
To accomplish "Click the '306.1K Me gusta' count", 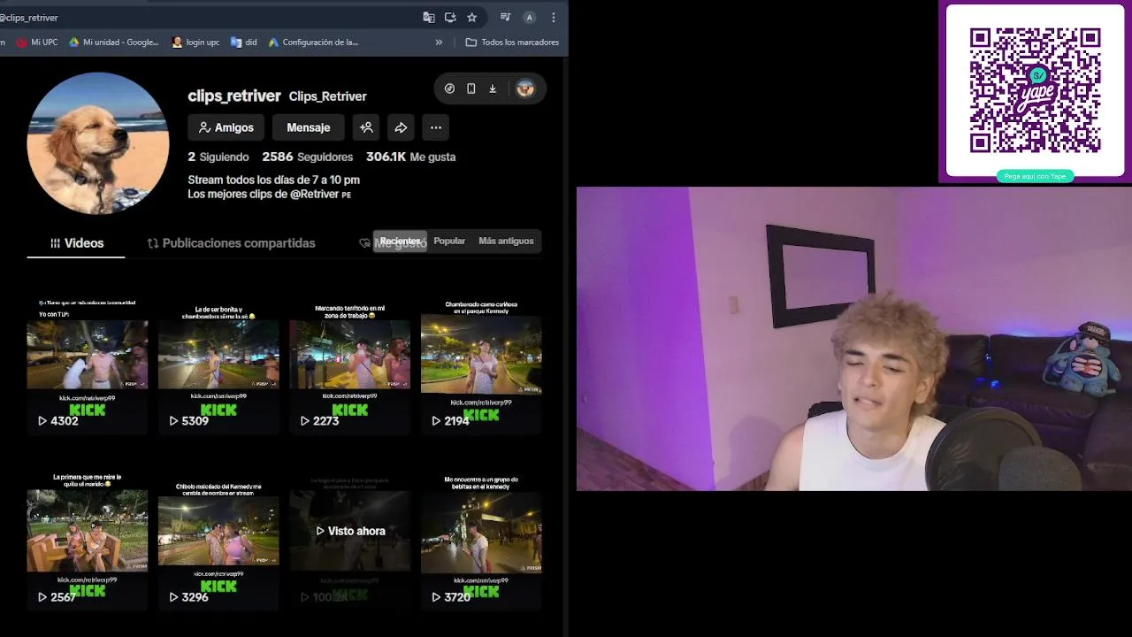I will coord(410,157).
